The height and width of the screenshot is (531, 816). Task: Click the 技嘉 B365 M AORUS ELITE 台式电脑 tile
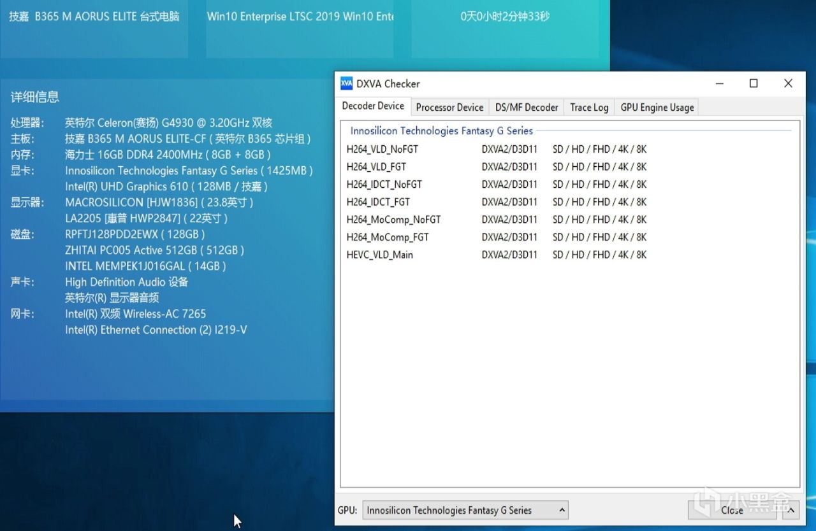[94, 29]
